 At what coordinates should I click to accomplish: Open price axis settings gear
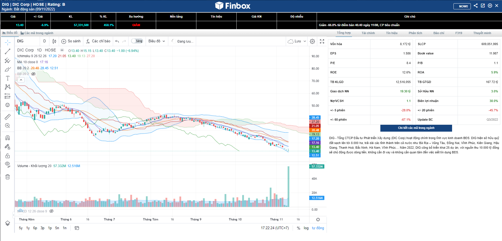pos(318,220)
